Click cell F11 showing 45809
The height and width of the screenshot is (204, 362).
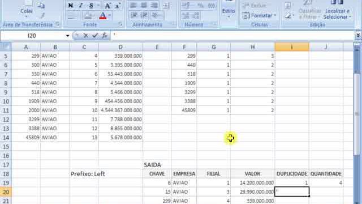[184, 110]
